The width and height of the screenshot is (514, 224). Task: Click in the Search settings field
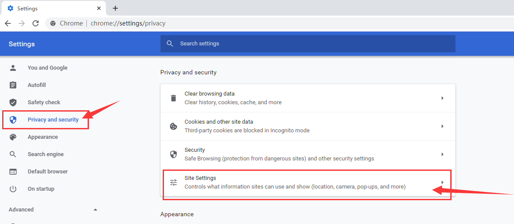point(308,44)
